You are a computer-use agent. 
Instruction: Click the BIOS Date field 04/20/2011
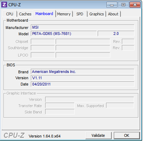(x=83, y=84)
